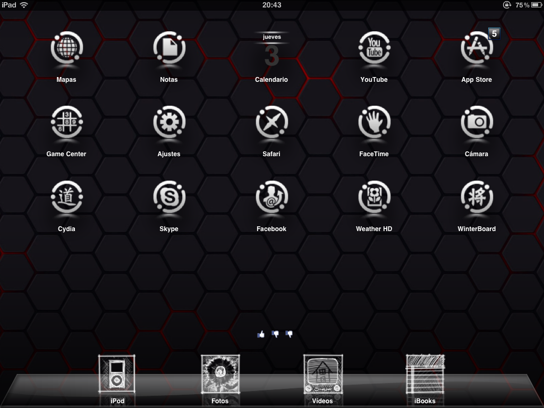
Task: Tap the 20:43 clock in status bar
Action: point(271,5)
